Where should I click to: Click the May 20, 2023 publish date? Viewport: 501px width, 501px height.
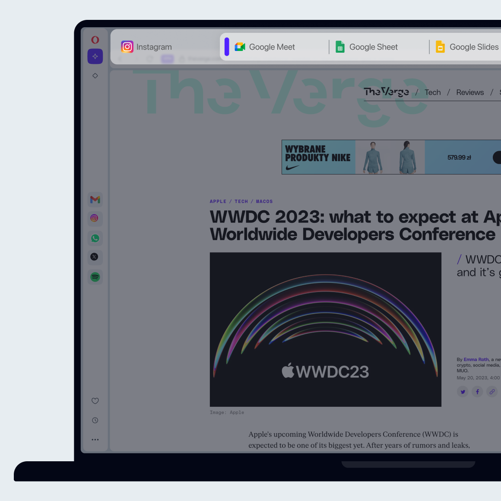pyautogui.click(x=478, y=377)
